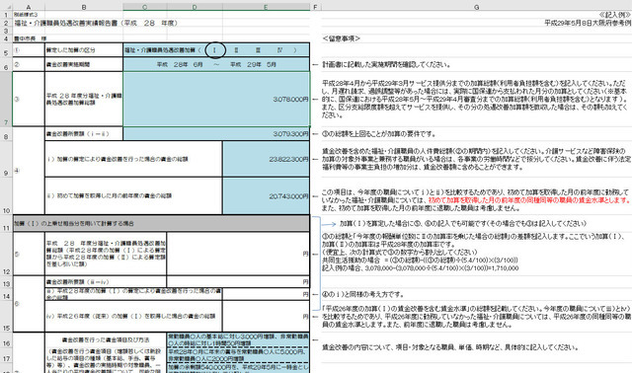Select the oval shape circling Ⅰ

click(215, 50)
